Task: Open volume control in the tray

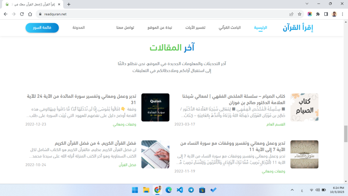Action: (318, 190)
